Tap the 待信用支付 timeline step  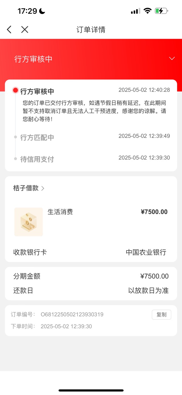tap(37, 159)
